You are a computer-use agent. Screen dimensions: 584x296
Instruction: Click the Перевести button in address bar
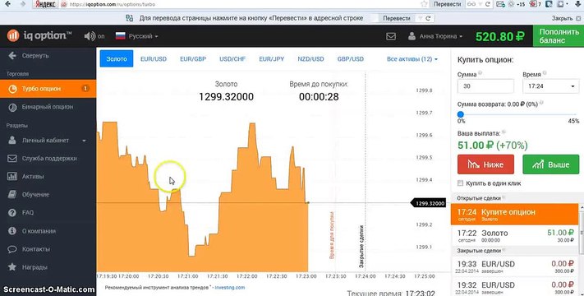tap(448, 4)
